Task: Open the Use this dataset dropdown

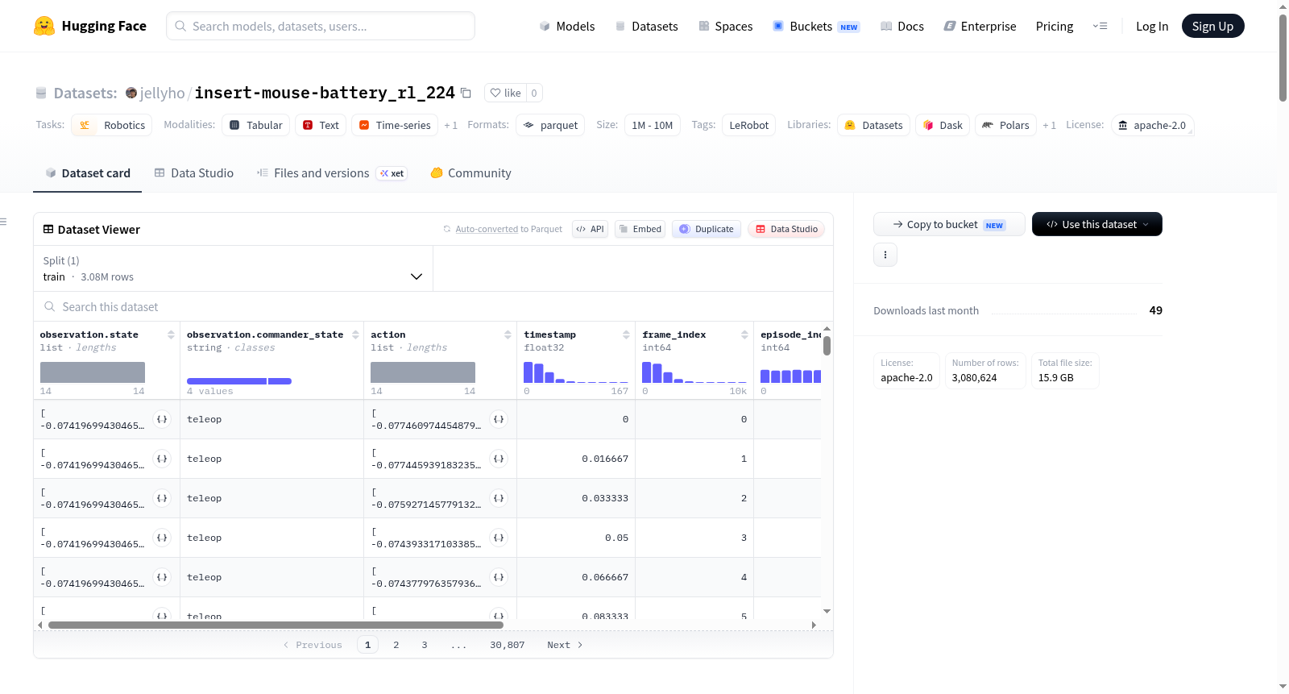Action: point(1096,224)
